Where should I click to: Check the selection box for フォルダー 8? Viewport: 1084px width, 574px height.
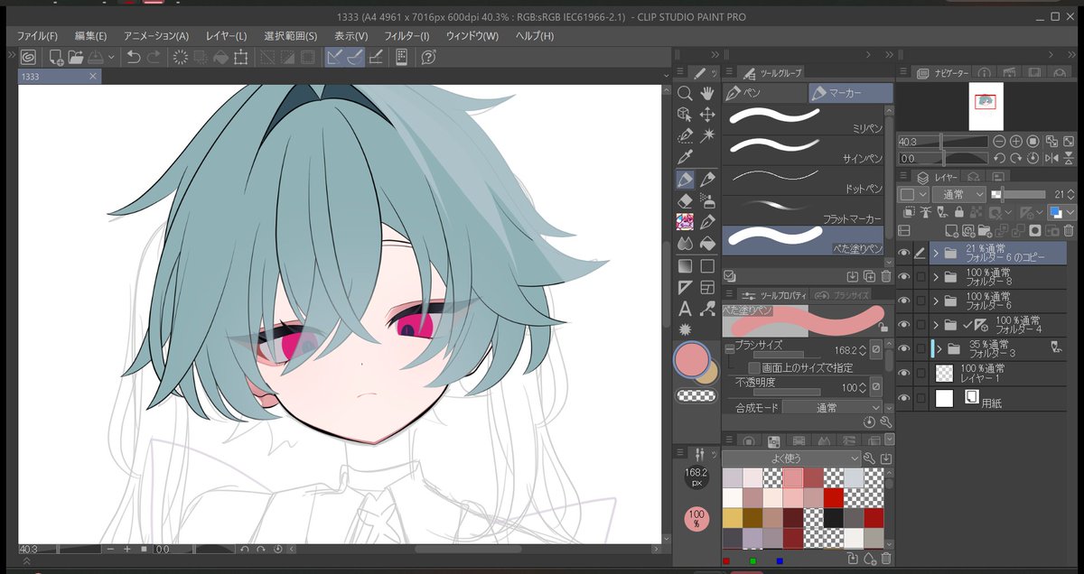coord(920,277)
